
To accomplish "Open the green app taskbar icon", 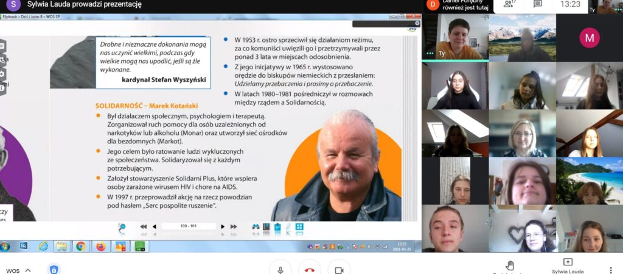I will point(139,246).
